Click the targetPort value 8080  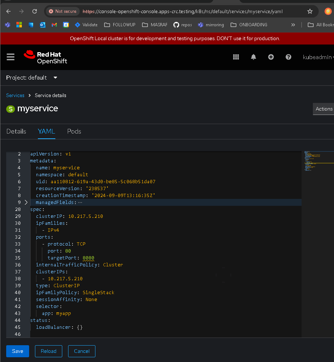(x=88, y=258)
